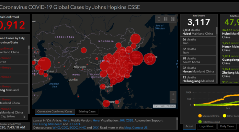Click the arrow next to City, St/Prov

tap(24, 117)
